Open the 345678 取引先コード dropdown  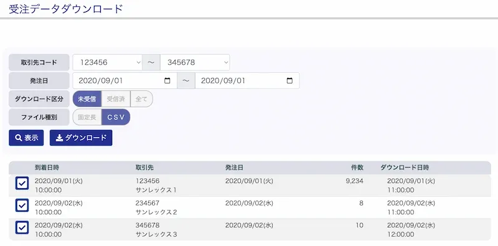click(x=195, y=62)
